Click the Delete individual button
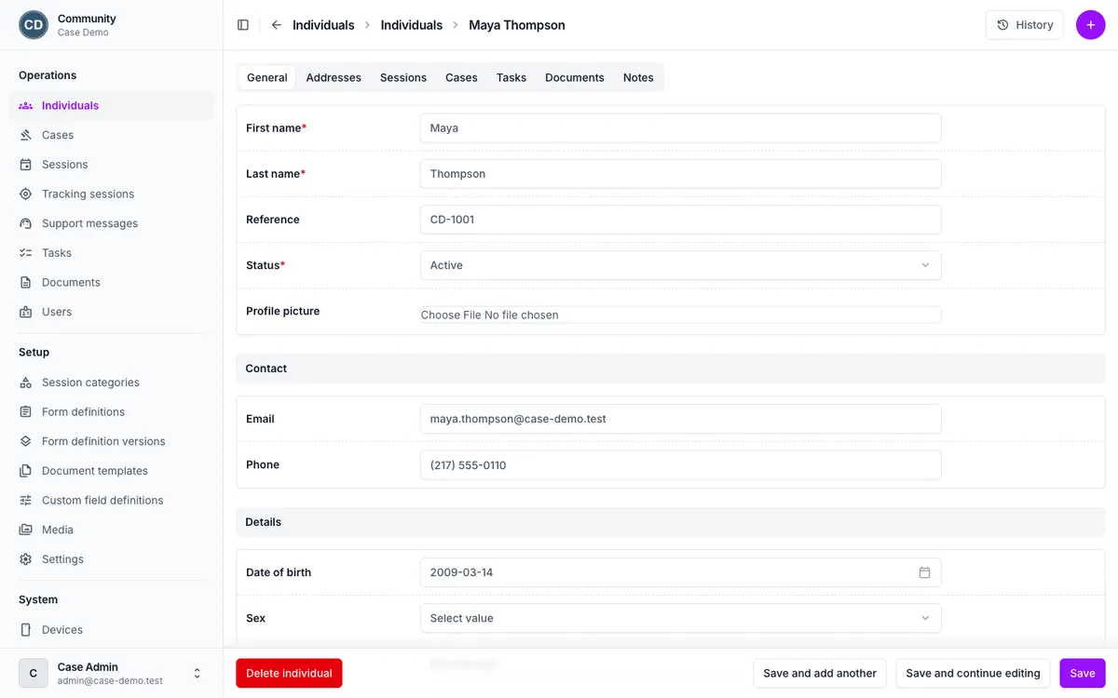The image size is (1118, 698). click(x=289, y=673)
